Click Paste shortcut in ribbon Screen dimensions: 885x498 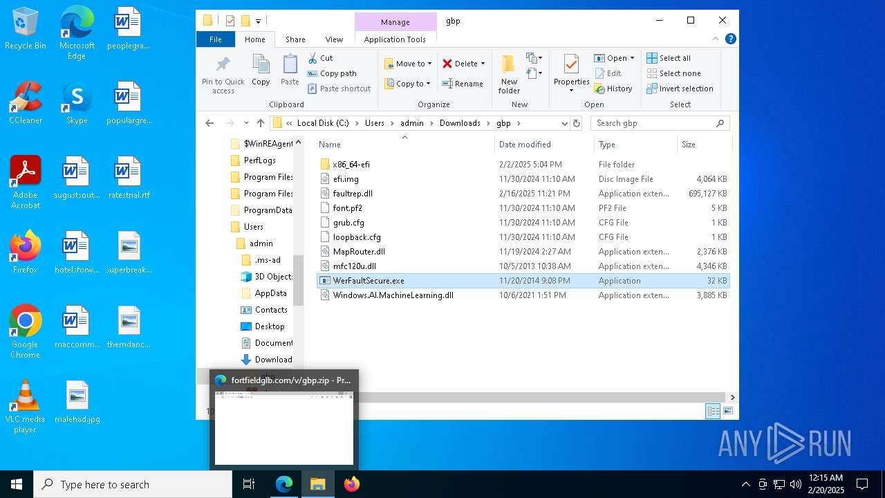(339, 89)
